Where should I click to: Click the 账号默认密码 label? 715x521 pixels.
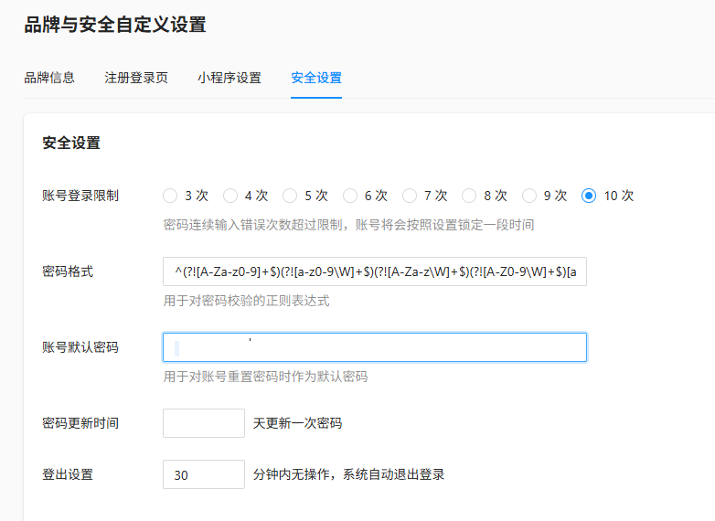[80, 347]
